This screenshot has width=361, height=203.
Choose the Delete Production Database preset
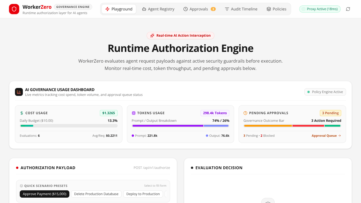[x=96, y=194]
